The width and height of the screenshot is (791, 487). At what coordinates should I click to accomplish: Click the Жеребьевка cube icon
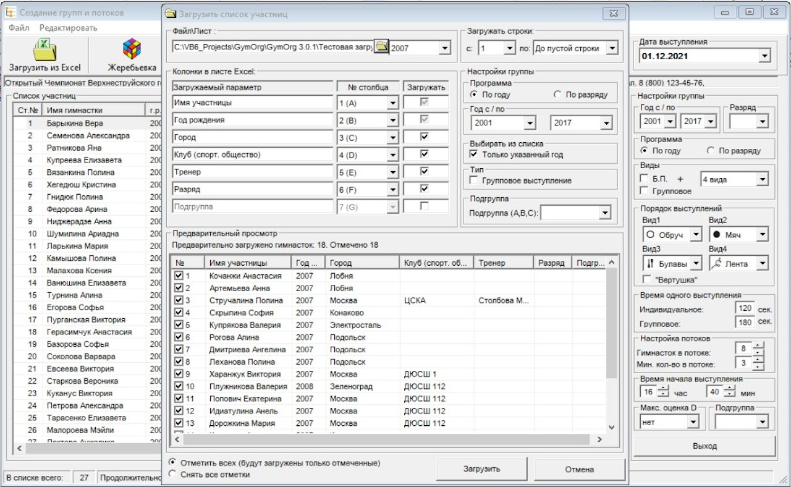132,49
